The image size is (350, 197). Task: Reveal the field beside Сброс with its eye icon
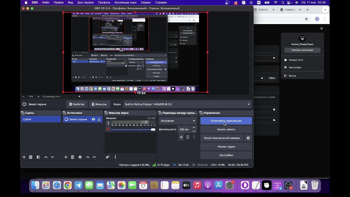(x=262, y=78)
